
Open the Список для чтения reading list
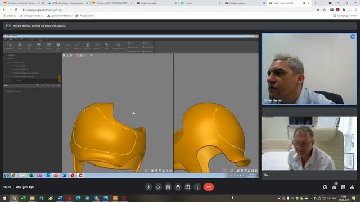(x=345, y=16)
